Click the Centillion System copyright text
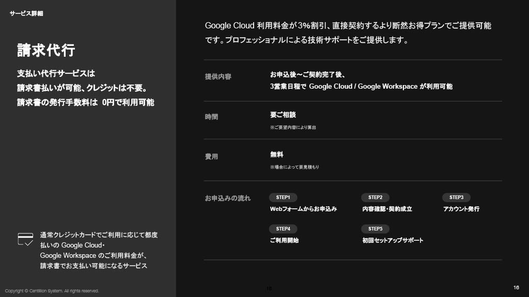Image resolution: width=529 pixels, height=297 pixels. (x=52, y=291)
